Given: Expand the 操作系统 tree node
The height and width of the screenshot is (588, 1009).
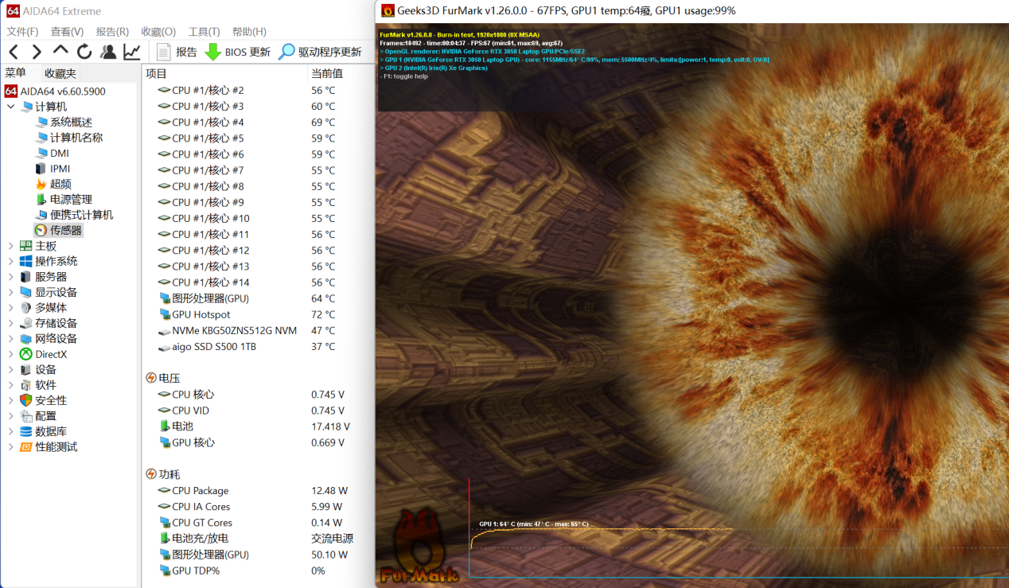Looking at the screenshot, I should click(10, 261).
